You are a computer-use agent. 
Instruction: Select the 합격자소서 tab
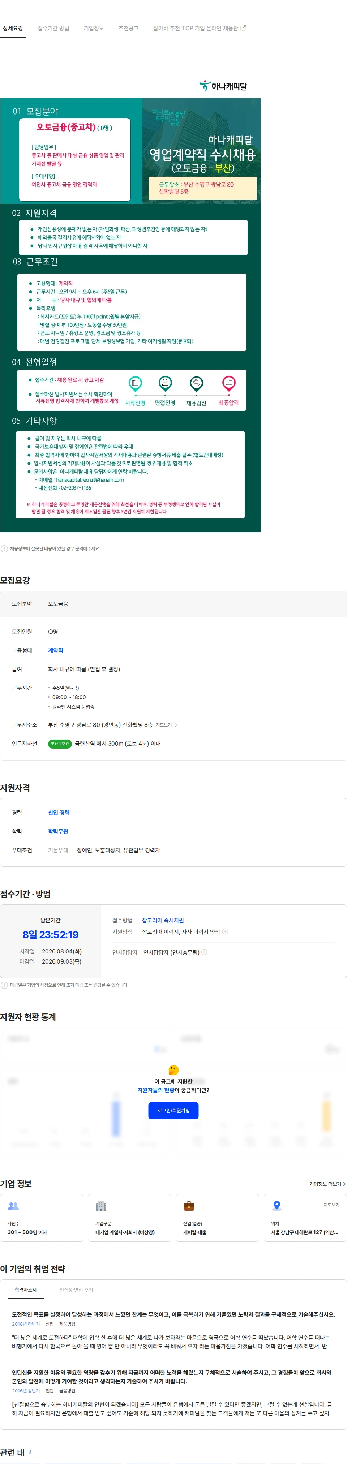26,1289
